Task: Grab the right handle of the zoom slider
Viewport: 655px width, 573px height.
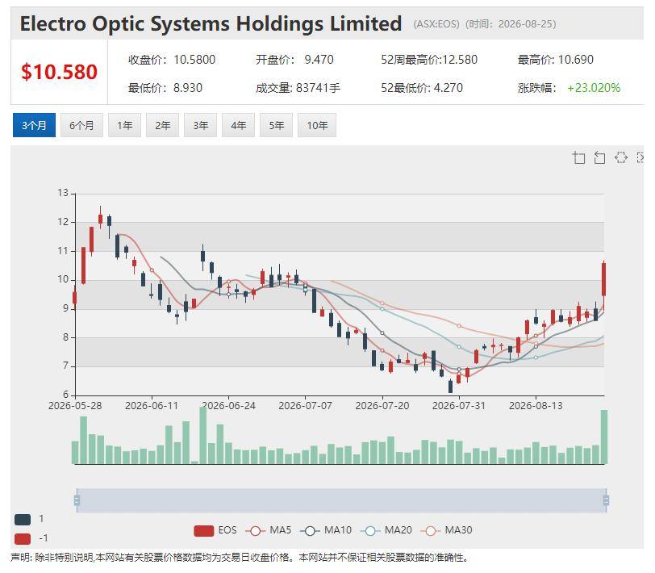Action: (606, 500)
